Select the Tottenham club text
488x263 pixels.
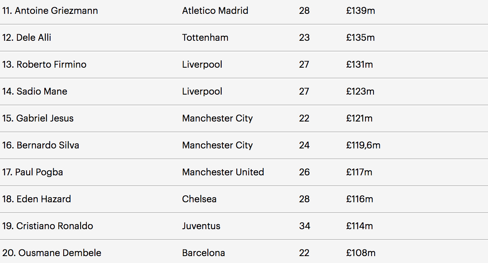pos(205,38)
